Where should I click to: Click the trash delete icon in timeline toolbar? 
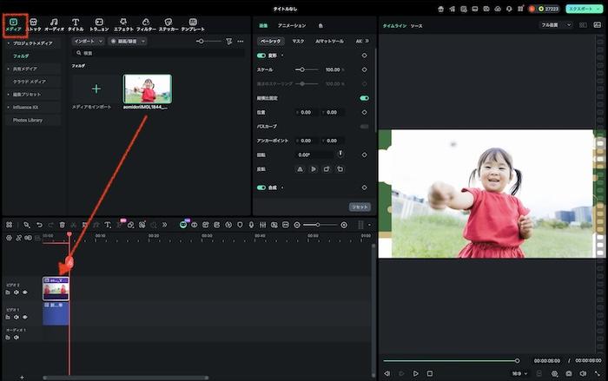(x=63, y=225)
